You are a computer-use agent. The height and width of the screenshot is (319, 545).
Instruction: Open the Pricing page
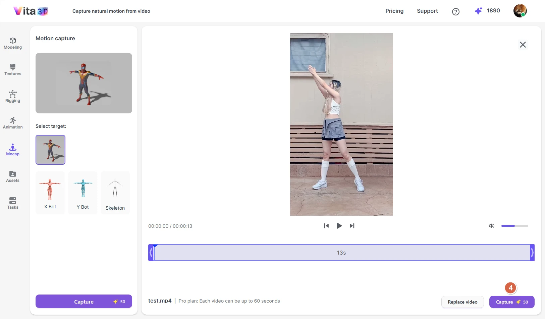click(394, 11)
